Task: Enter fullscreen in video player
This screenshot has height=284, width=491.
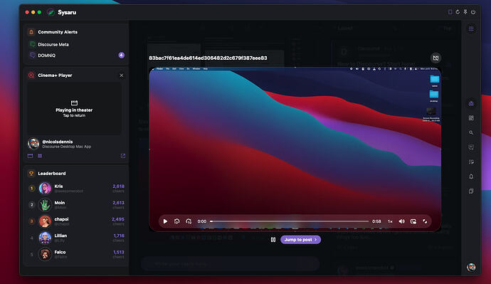Action: [x=425, y=221]
